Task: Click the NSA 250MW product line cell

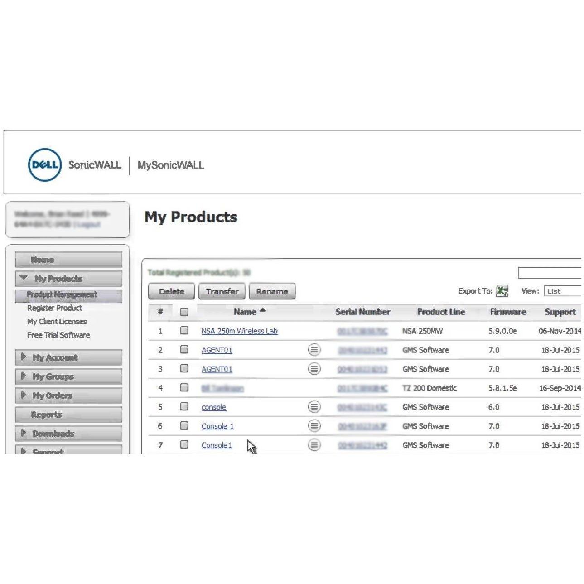Action: [x=422, y=331]
